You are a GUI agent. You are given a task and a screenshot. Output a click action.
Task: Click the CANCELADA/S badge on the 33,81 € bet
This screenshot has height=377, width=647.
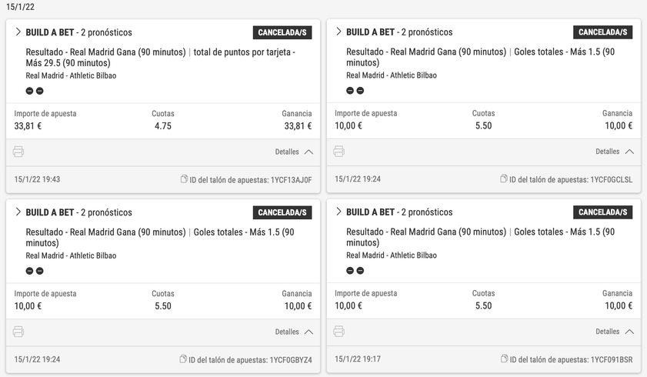[282, 32]
